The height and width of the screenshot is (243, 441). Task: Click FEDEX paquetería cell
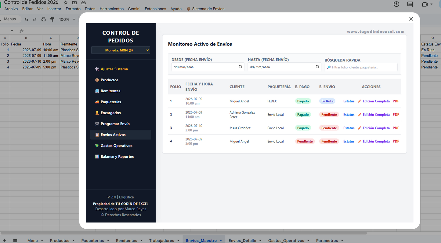click(272, 101)
